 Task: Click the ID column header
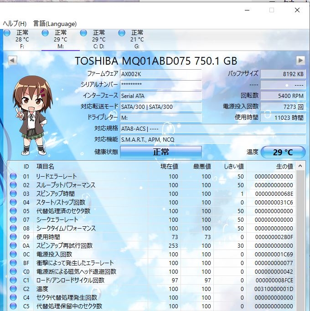click(x=26, y=166)
